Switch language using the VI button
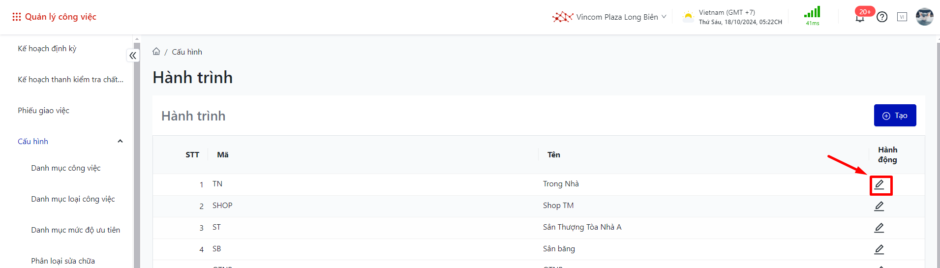 (902, 17)
